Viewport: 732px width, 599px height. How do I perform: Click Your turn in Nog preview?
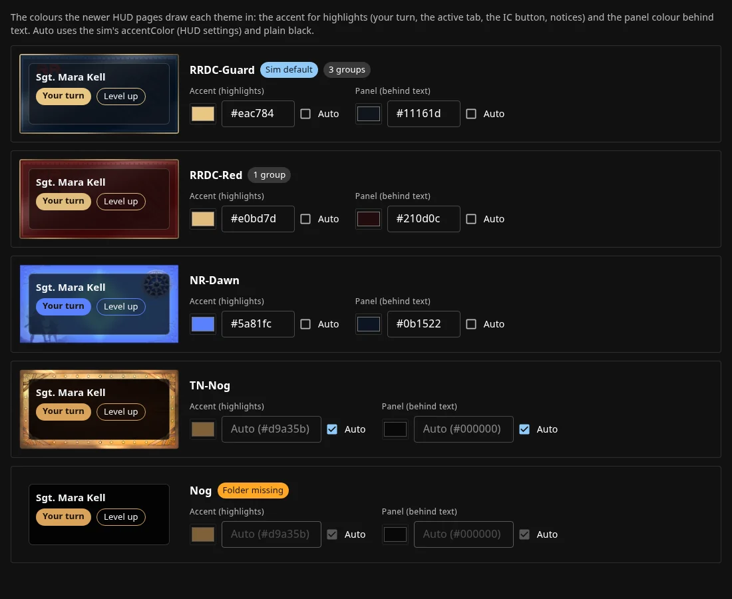[63, 517]
